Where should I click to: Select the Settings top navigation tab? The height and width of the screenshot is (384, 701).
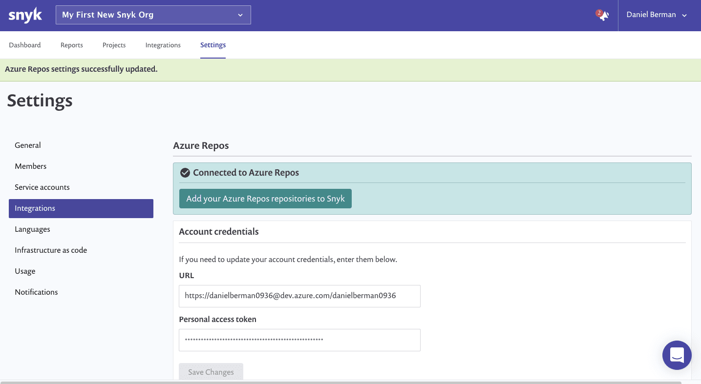(x=213, y=45)
